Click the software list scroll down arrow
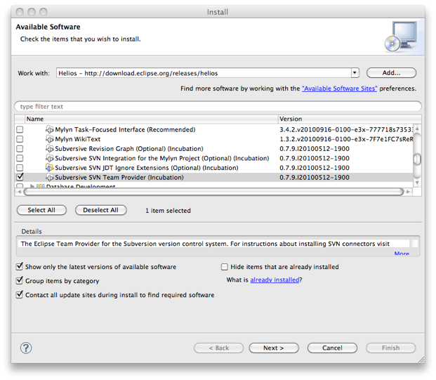The image size is (436, 380). pos(417,183)
